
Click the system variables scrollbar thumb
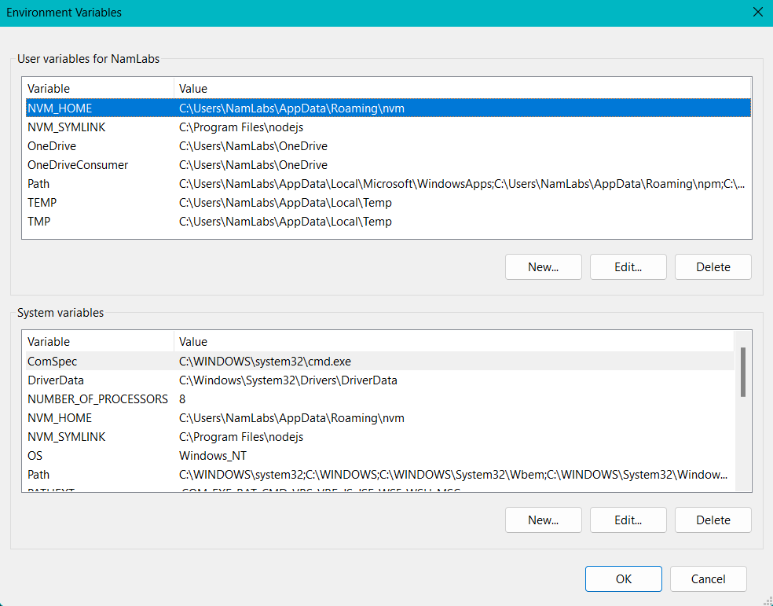pos(743,373)
